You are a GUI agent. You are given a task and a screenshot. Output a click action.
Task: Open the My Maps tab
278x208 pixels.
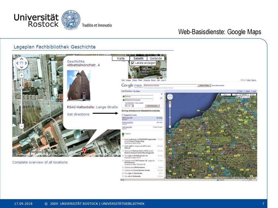tap(137, 91)
